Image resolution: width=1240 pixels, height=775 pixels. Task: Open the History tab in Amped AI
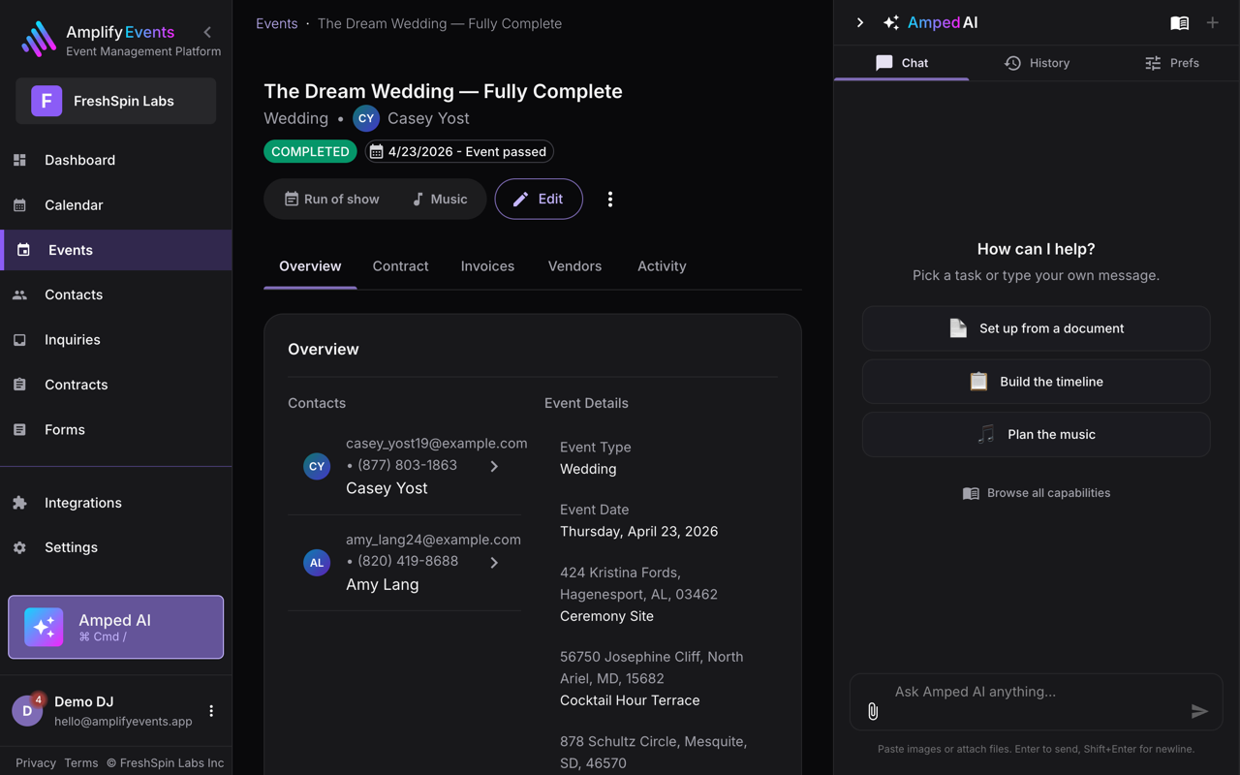tap(1037, 63)
